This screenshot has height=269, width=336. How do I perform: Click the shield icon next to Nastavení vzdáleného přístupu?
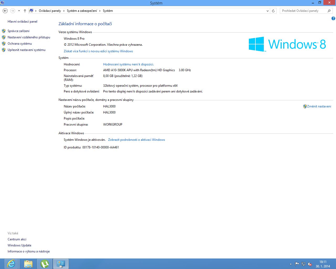coord(4,37)
